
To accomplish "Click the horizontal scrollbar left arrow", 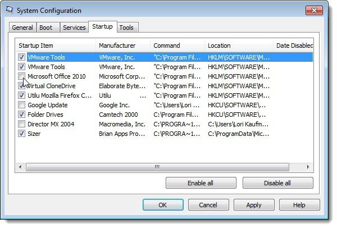I will pyautogui.click(x=20, y=167).
